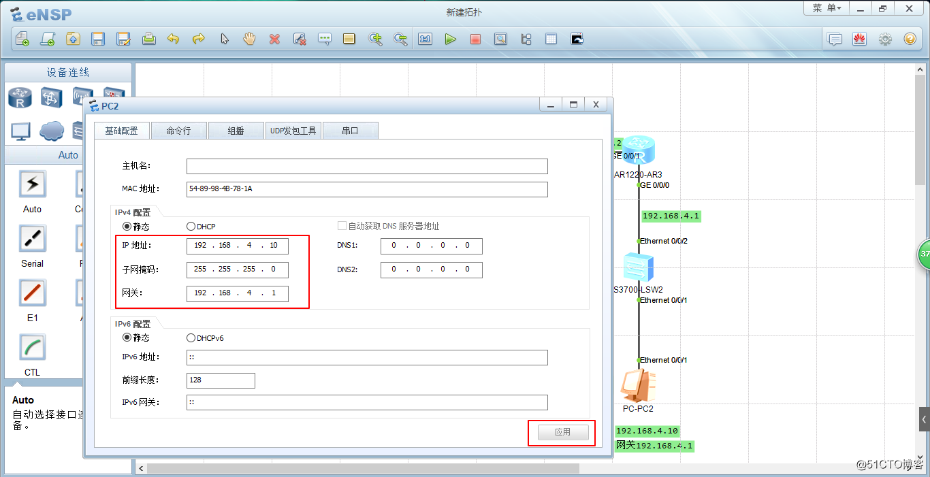
Task: Select the PC-PC2 device on the canvas
Action: click(638, 385)
